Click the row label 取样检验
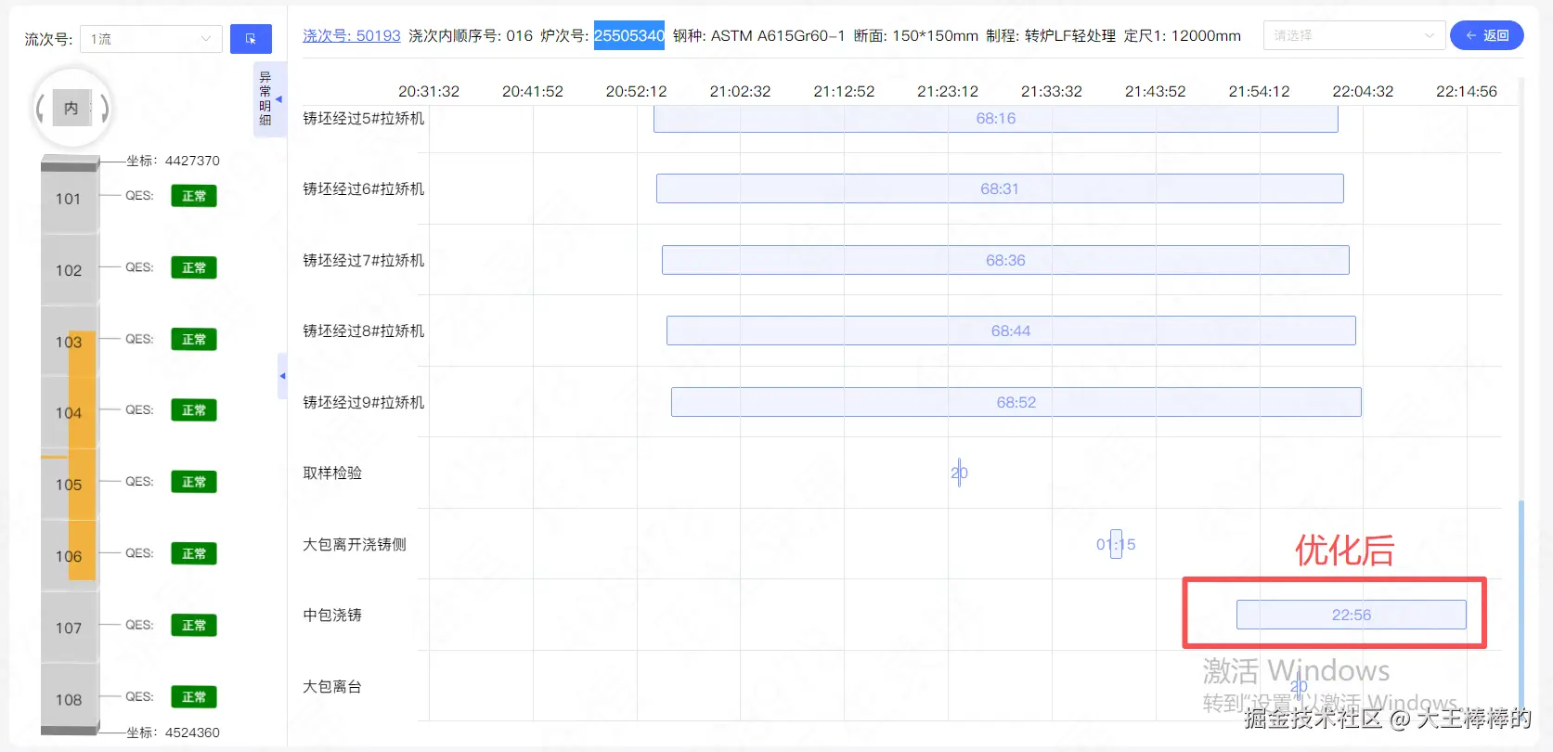 tap(332, 473)
